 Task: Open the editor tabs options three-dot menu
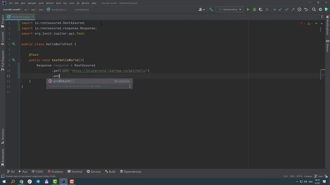(x=322, y=16)
